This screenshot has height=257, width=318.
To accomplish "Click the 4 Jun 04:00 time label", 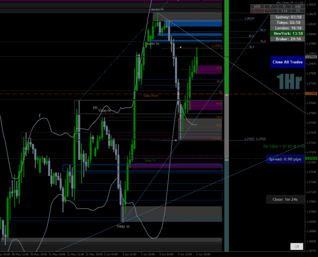I will click(166, 254).
